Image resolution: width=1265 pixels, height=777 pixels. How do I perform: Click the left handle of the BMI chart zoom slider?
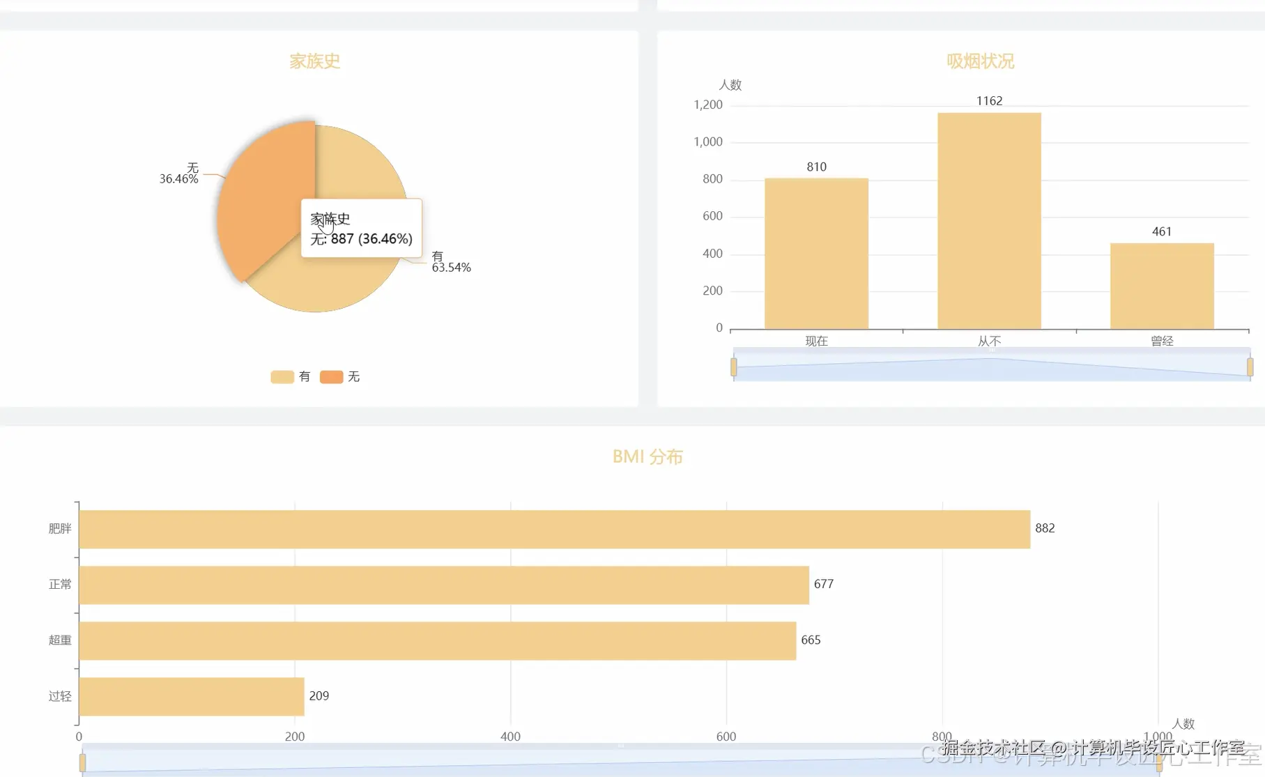tap(82, 763)
